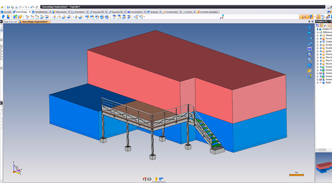This screenshot has height=188, width=332.
Task: Select the zoom-to-fit window icon
Action: pos(309,55)
